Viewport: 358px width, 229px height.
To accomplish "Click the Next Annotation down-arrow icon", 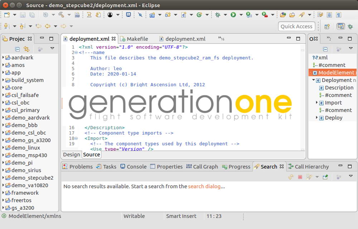I will click(x=6, y=26).
